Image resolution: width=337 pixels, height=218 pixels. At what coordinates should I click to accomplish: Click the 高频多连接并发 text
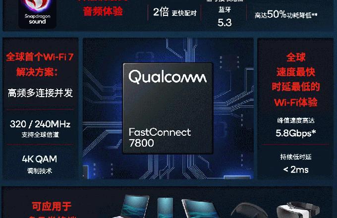pyautogui.click(x=40, y=93)
